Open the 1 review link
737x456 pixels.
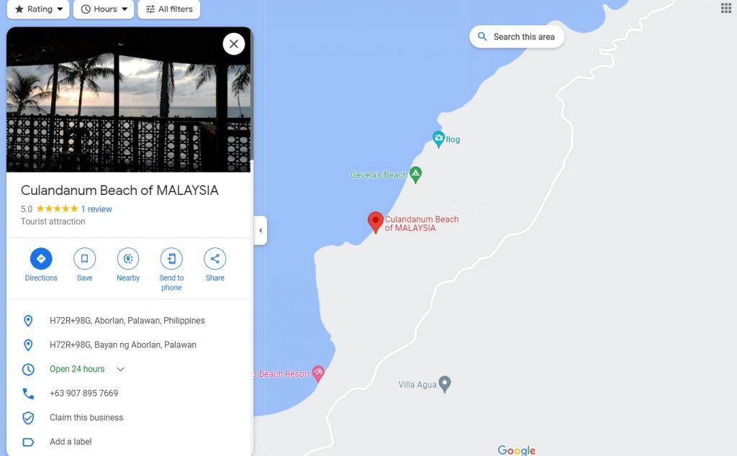(96, 209)
